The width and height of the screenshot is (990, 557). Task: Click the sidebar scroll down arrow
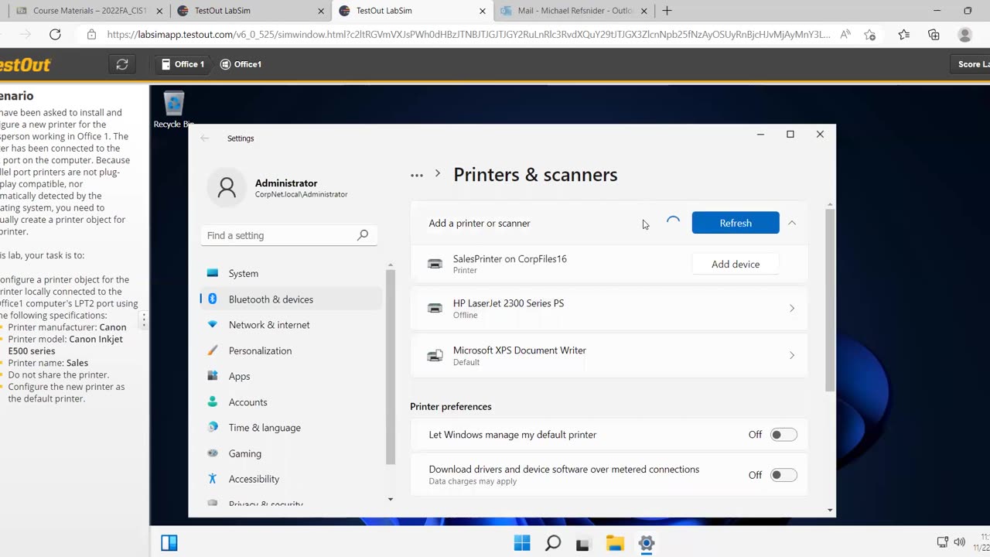(x=391, y=499)
